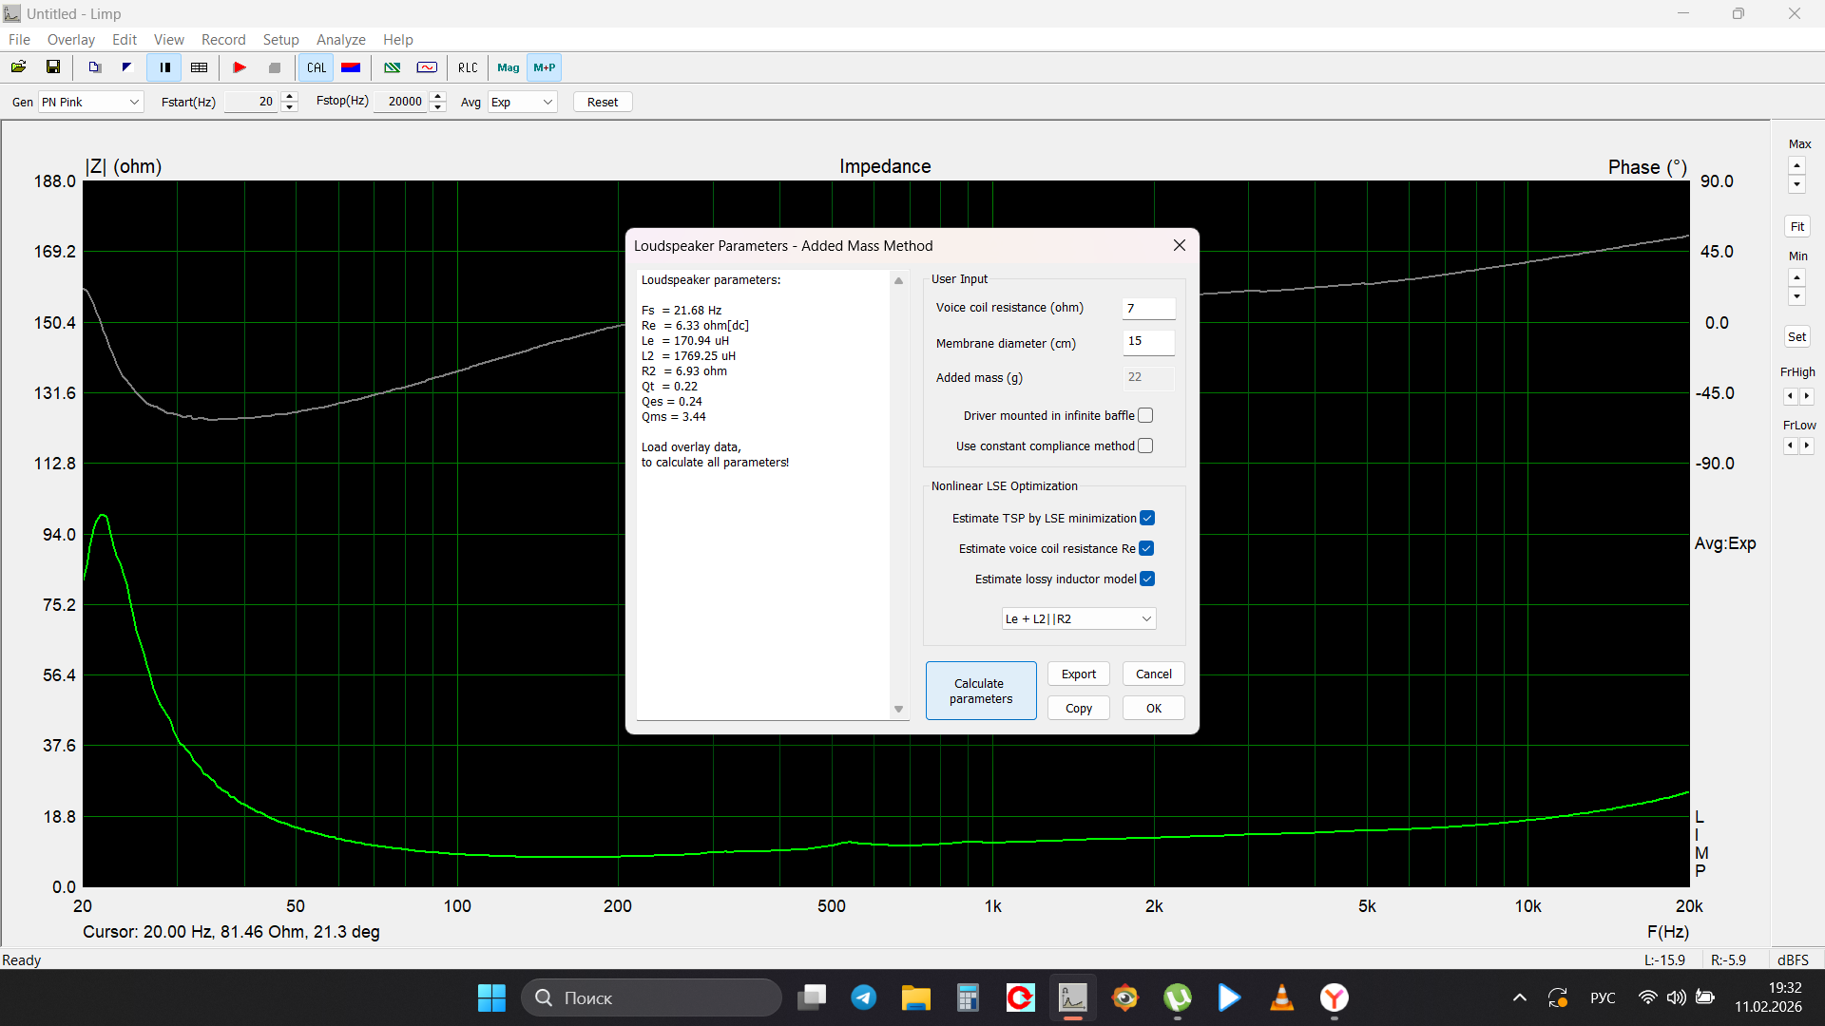Click the Copy button in the dialog
The height and width of the screenshot is (1026, 1825).
click(x=1079, y=708)
